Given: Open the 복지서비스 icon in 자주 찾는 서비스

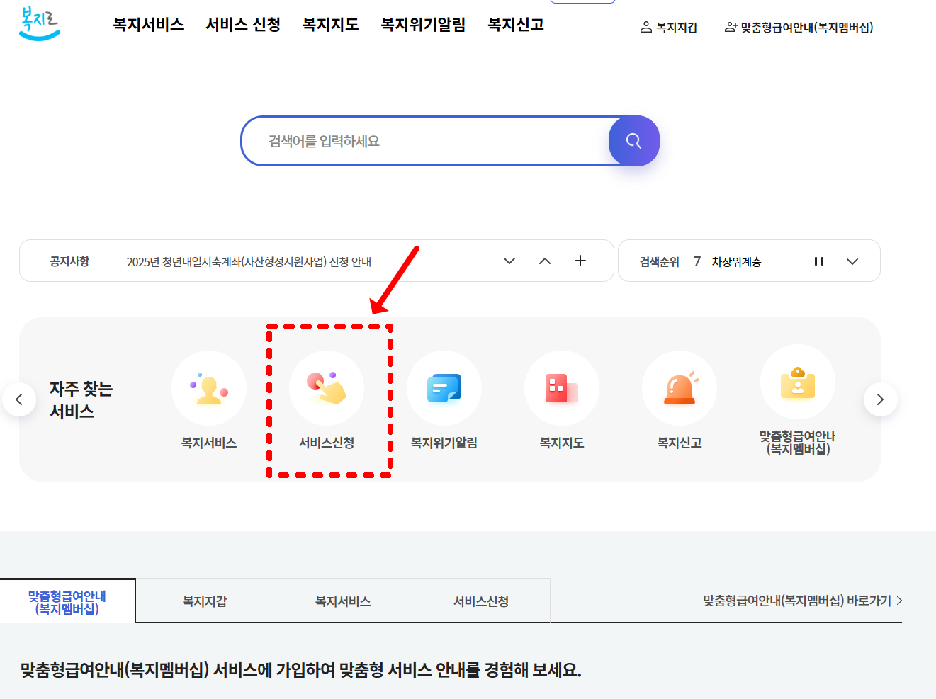Looking at the screenshot, I should click(209, 388).
